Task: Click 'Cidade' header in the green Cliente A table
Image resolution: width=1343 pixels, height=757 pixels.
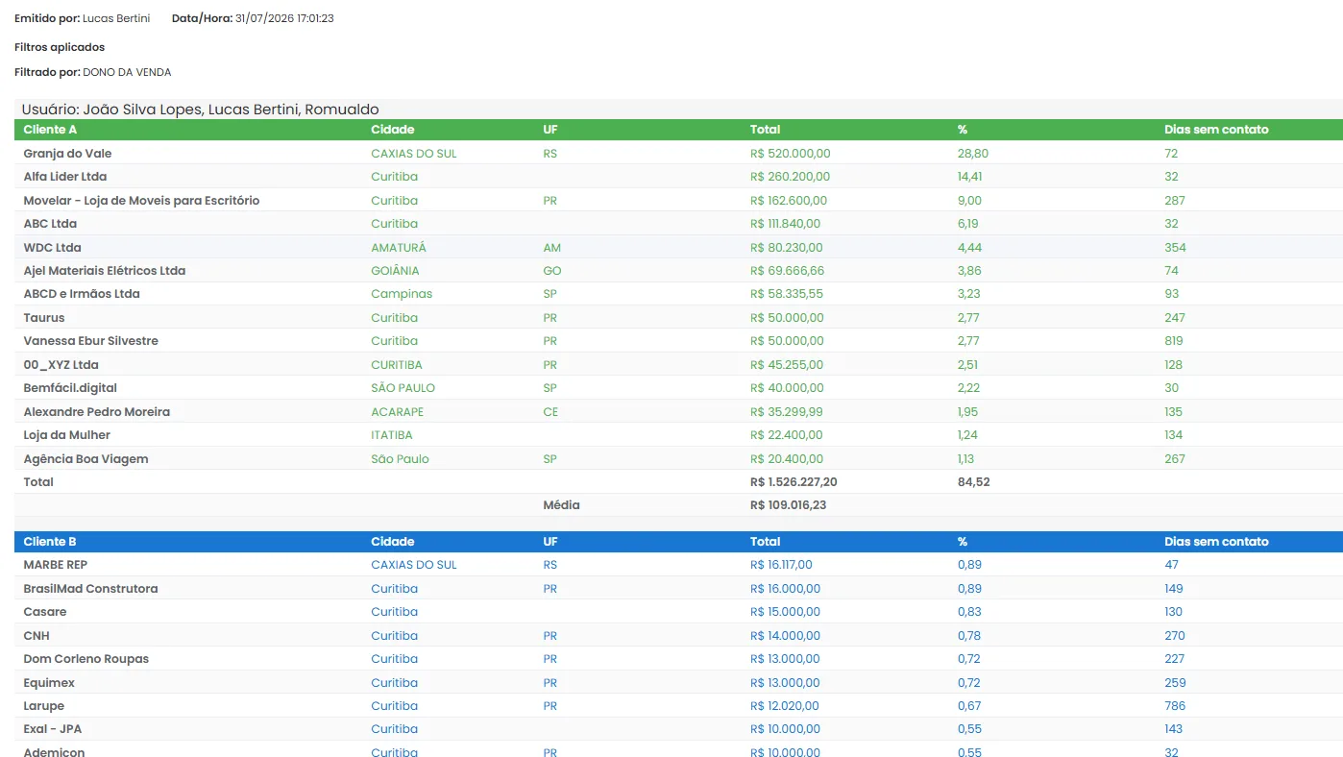Action: [393, 130]
